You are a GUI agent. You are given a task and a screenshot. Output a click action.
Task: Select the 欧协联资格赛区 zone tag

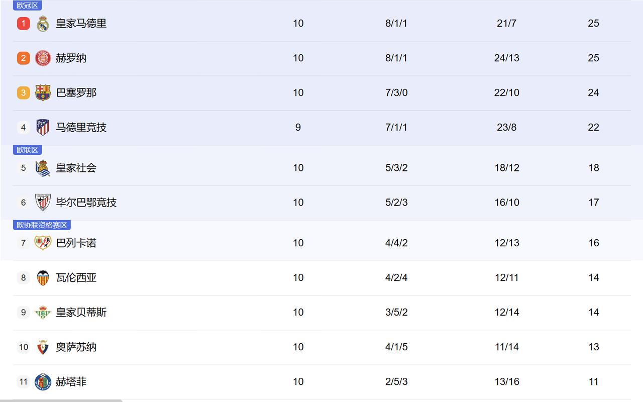click(42, 225)
